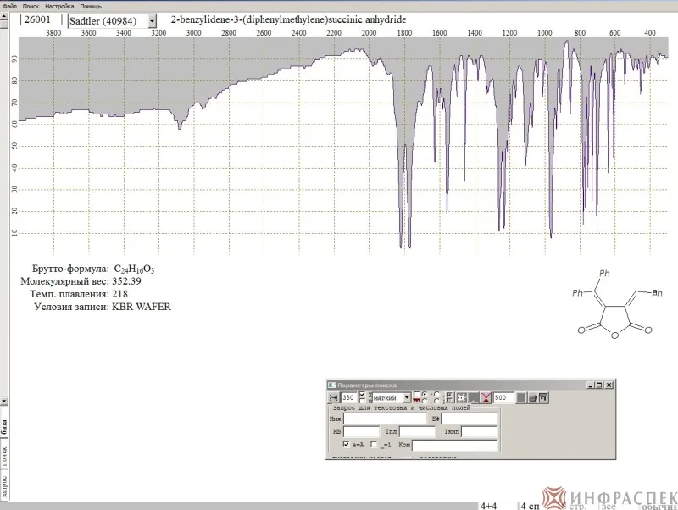Click the printer icon in search parameters
Screen dimensions: 678x510
(533, 397)
